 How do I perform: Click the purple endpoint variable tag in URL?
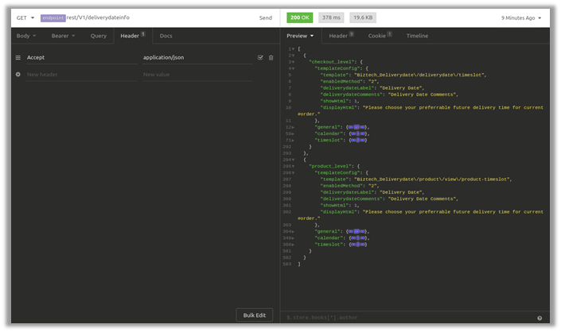(53, 17)
